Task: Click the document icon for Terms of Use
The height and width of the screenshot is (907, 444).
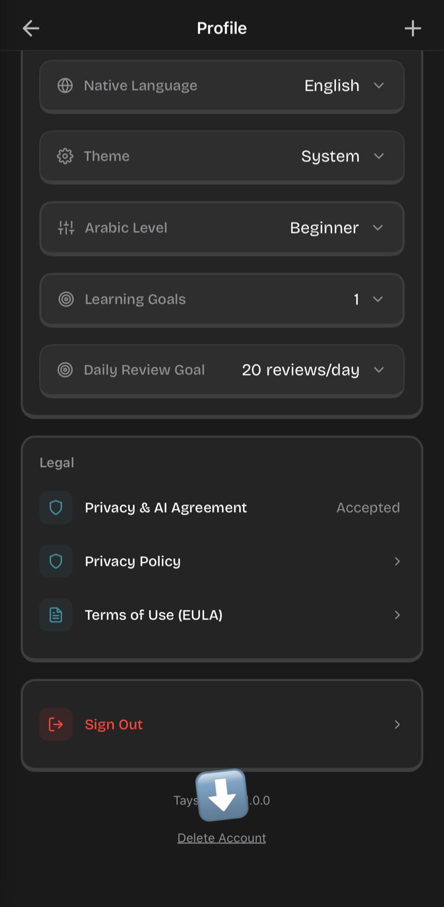Action: pos(56,615)
